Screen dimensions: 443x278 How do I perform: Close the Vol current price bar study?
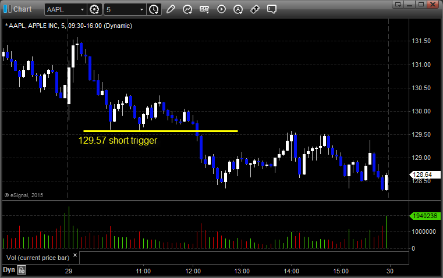[x=75, y=255]
